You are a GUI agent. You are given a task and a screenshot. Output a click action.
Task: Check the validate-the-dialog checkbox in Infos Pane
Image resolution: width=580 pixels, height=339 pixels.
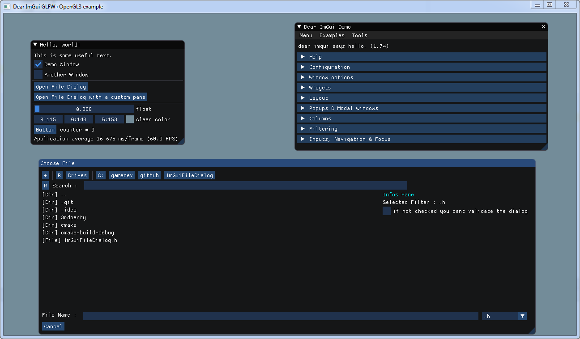tap(387, 211)
